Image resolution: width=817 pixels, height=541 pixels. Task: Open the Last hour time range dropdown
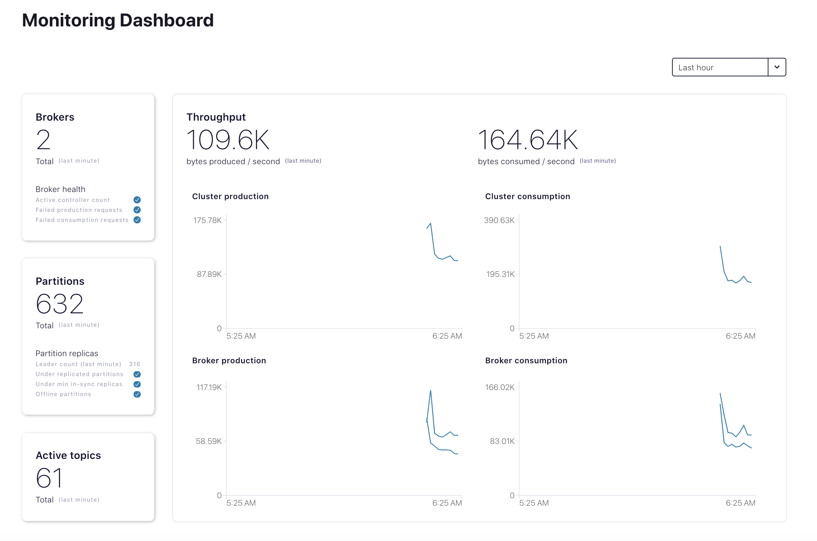pos(720,67)
